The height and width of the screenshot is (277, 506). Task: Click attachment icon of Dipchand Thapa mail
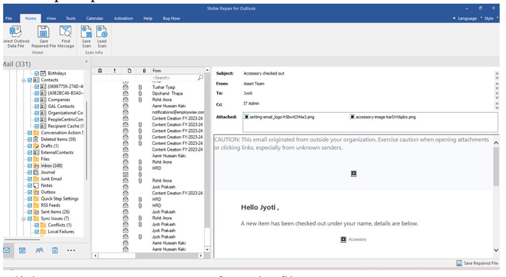coord(140,93)
